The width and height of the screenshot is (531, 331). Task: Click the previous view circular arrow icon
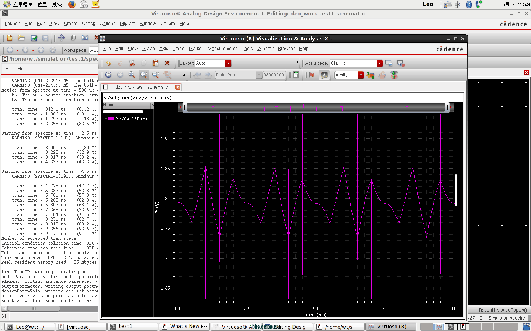coord(108,75)
